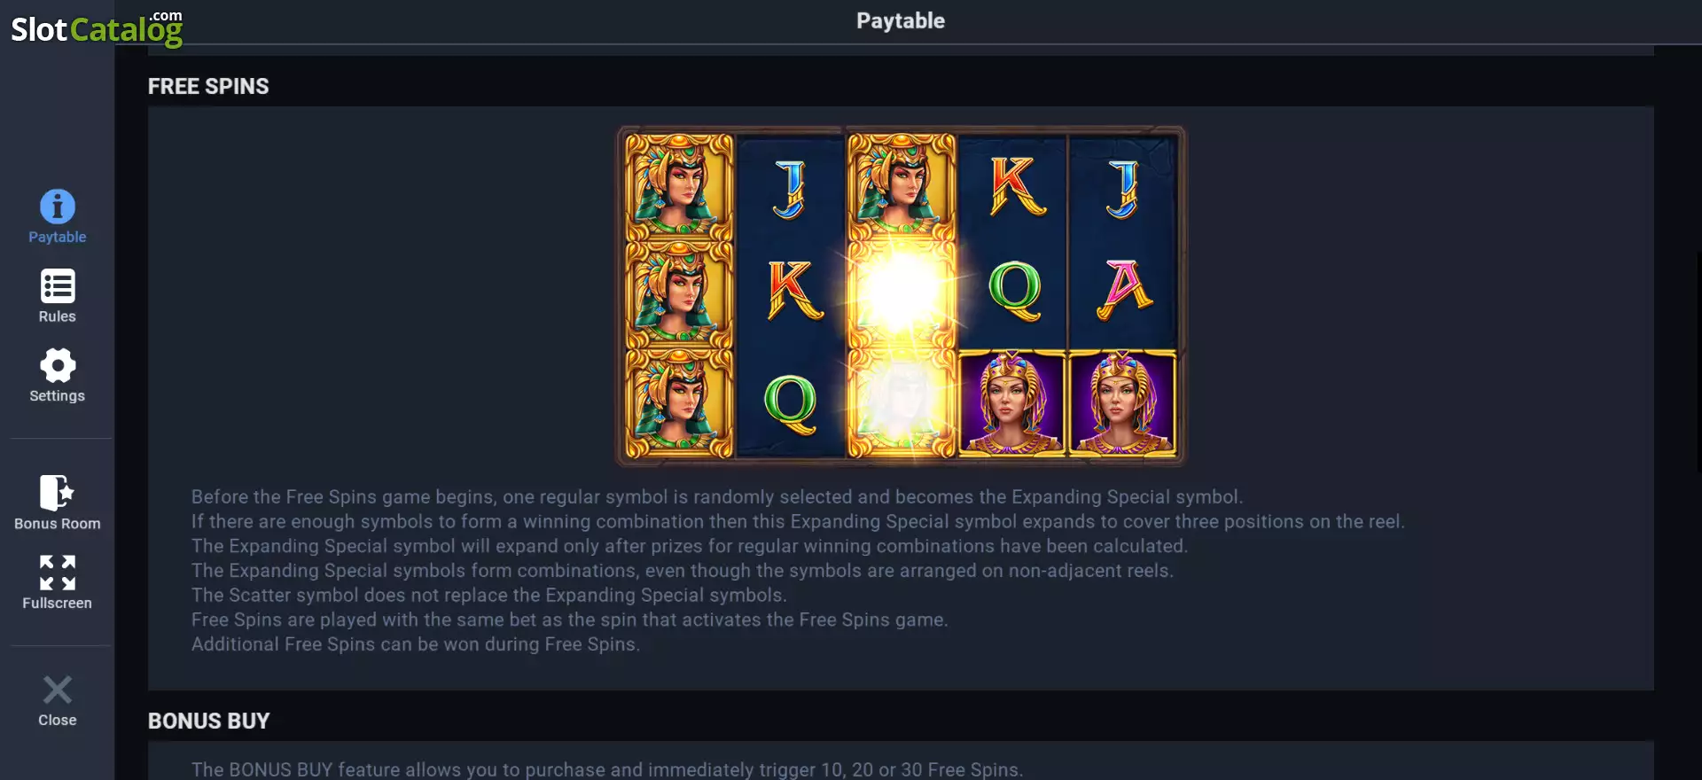This screenshot has height=780, width=1702.
Task: Select the Paytable label in sidebar
Action: pyautogui.click(x=58, y=237)
